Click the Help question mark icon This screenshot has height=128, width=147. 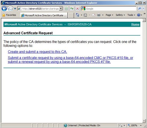point(139,15)
